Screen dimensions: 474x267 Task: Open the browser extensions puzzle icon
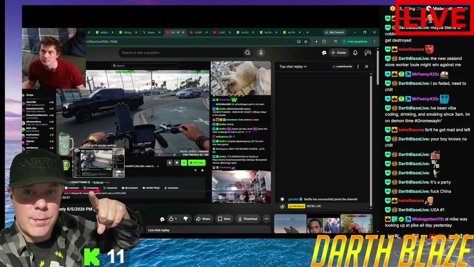point(324,42)
